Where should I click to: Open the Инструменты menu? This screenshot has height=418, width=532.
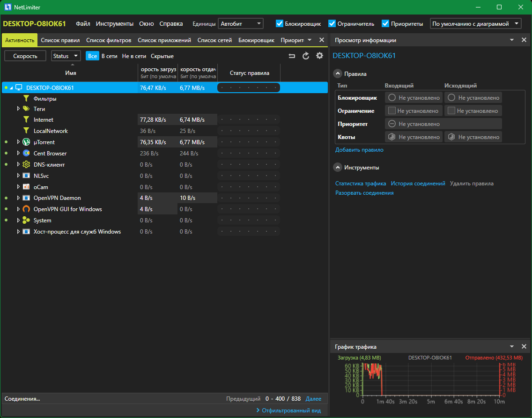pyautogui.click(x=115, y=23)
